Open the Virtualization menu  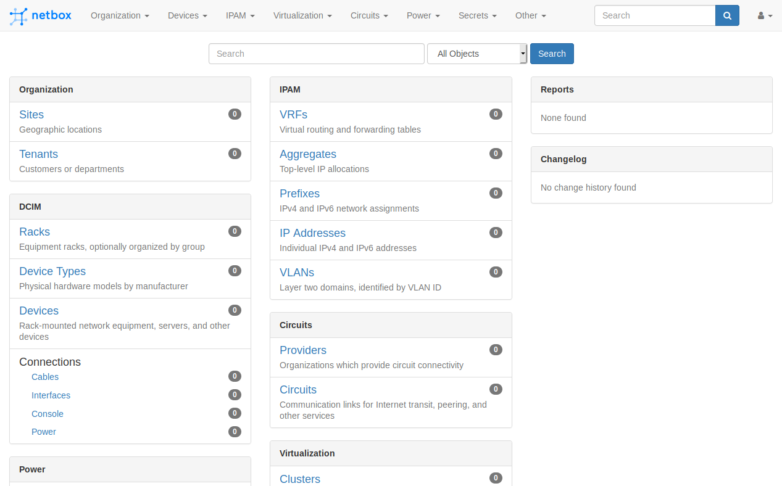[302, 15]
